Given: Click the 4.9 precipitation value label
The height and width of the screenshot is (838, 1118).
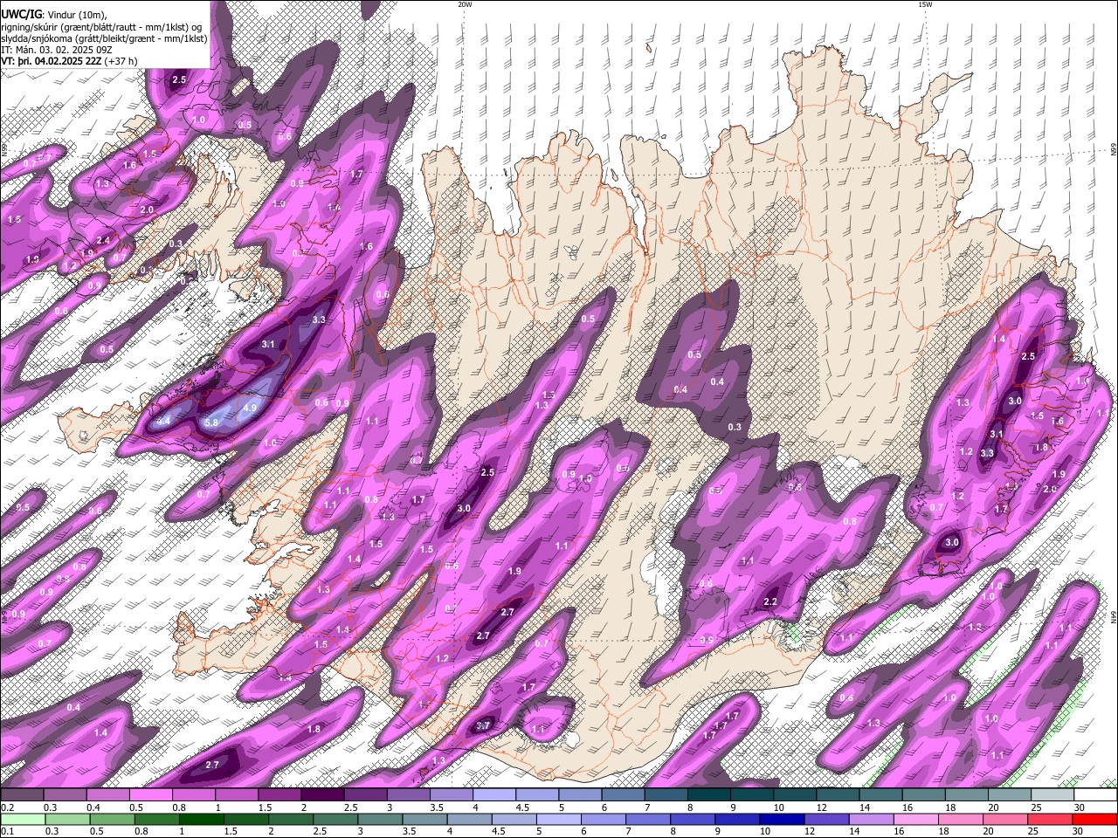Looking at the screenshot, I should pyautogui.click(x=249, y=408).
